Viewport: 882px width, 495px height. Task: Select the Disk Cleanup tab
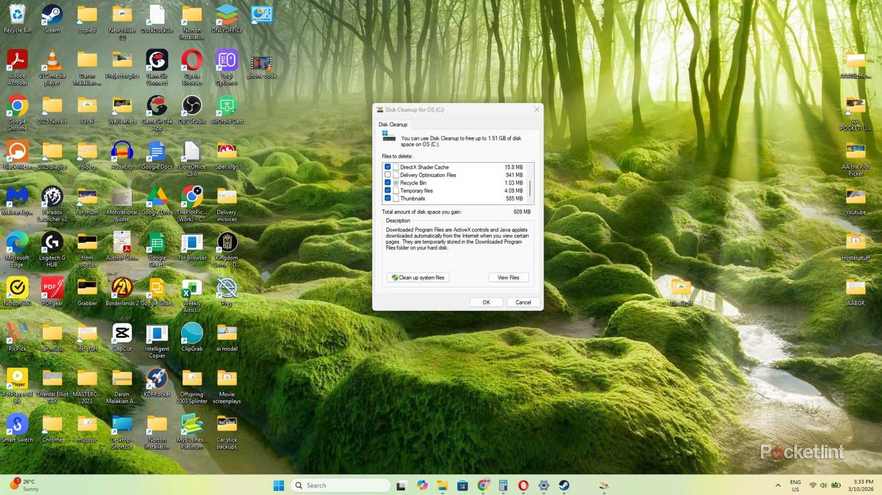393,124
